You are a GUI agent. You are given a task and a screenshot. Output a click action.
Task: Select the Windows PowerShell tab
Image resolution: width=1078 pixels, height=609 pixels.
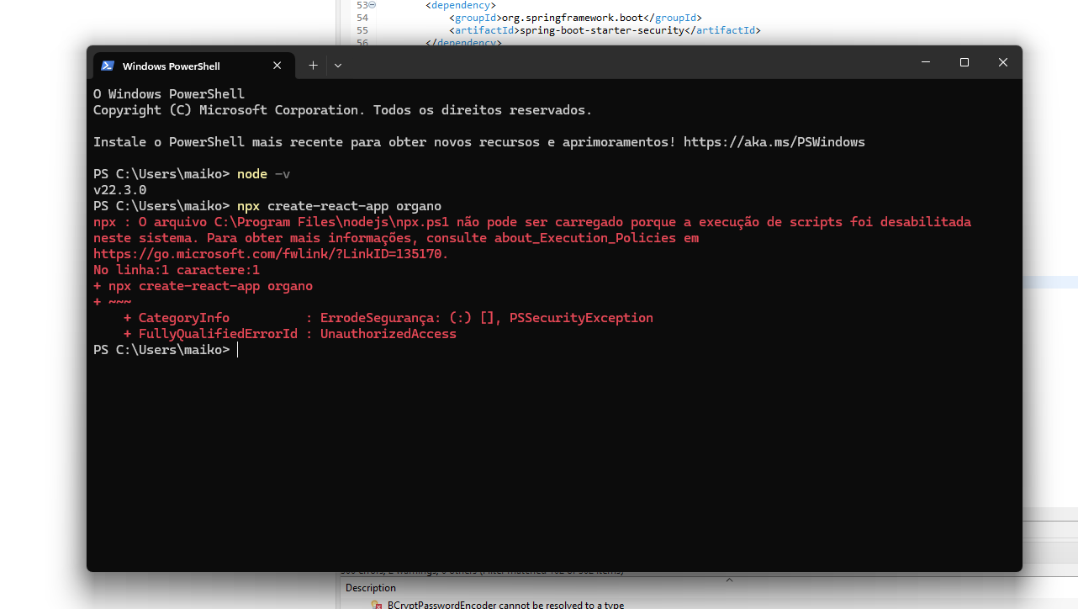(x=193, y=66)
